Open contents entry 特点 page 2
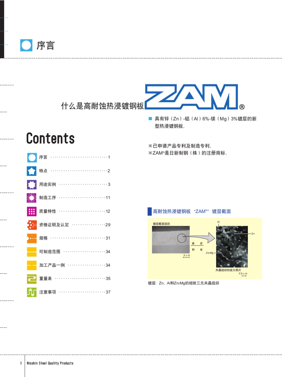Viewport: 282px width, 377px height. tap(75, 171)
